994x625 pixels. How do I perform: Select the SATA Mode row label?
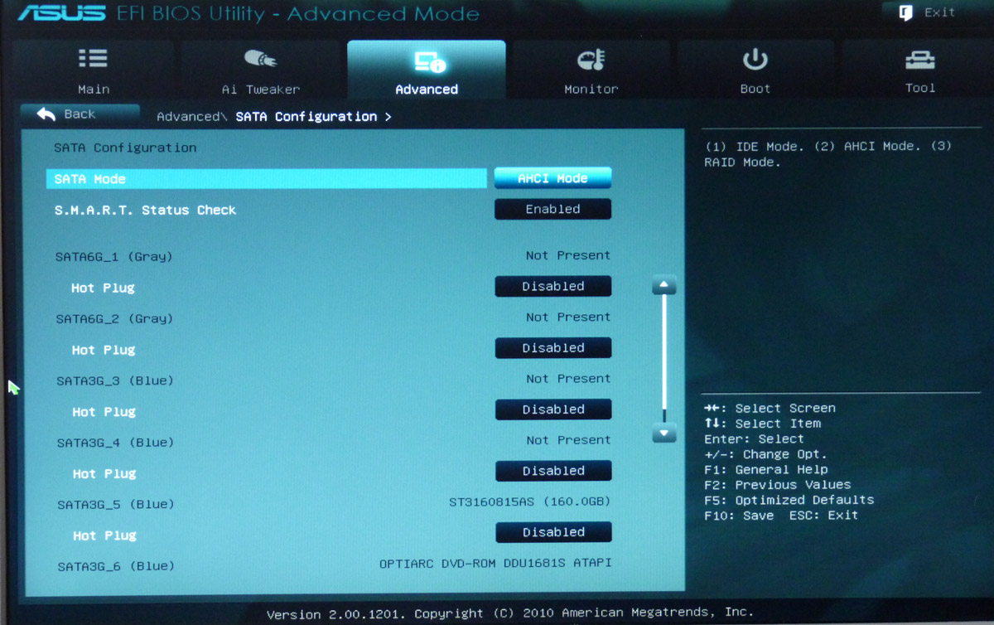(x=90, y=179)
